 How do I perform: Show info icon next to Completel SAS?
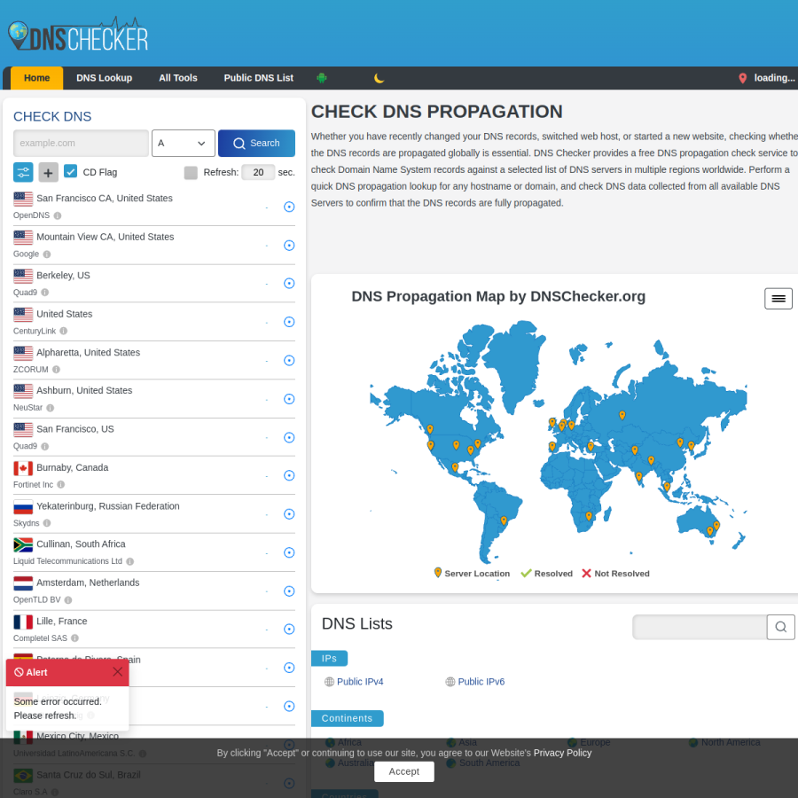(74, 638)
